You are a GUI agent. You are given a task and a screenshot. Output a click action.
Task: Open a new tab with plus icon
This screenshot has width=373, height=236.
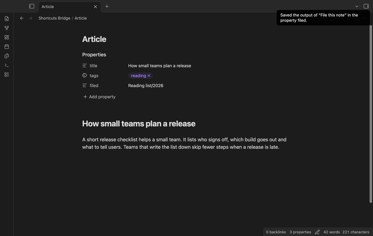pyautogui.click(x=107, y=6)
